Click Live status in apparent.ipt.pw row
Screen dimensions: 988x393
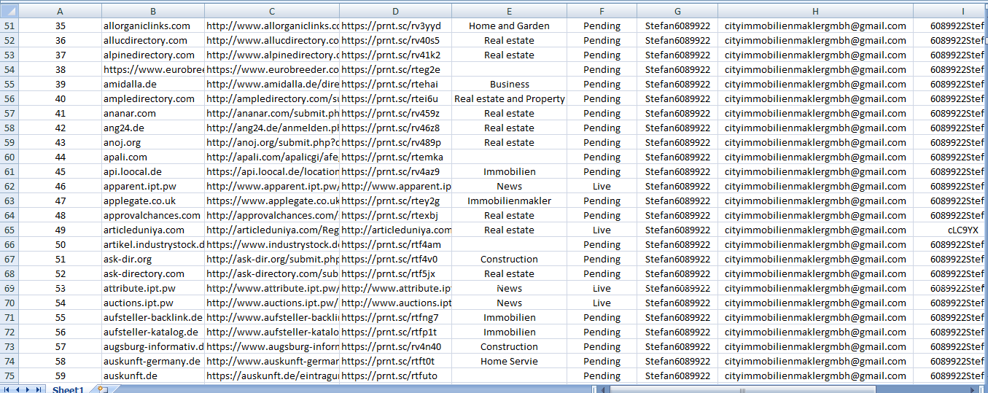point(602,186)
